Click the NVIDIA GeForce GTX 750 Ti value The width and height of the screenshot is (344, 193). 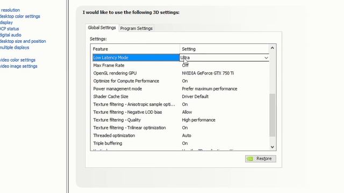(x=208, y=73)
